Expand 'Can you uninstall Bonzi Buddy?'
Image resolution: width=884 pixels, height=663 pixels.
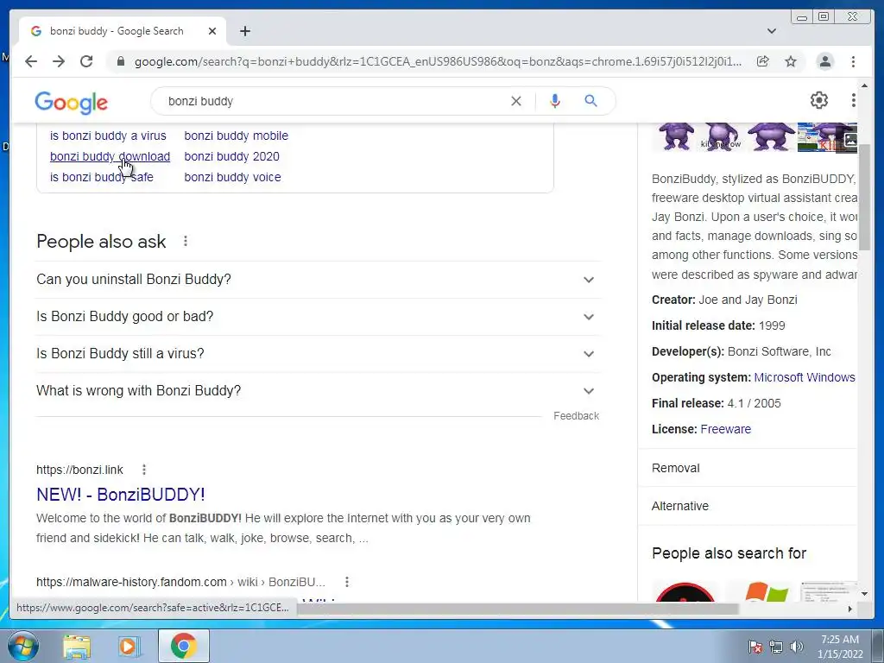[318, 280]
